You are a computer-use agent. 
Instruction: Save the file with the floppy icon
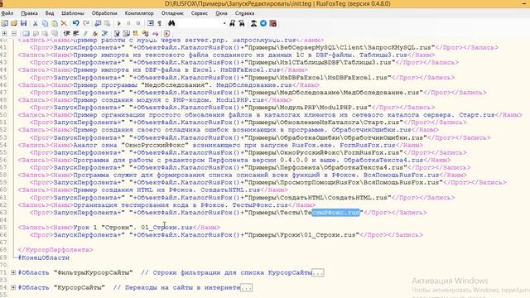click(23, 23)
